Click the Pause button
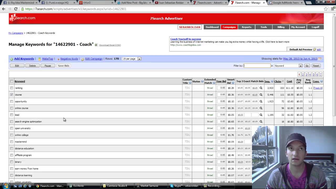 point(48,66)
